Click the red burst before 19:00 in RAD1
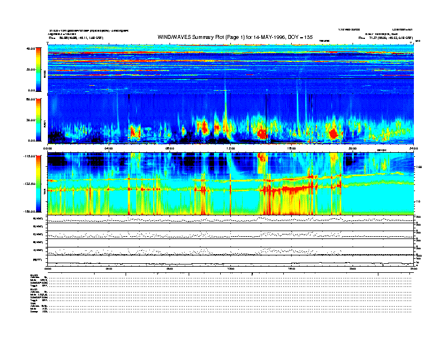 pyautogui.click(x=333, y=133)
